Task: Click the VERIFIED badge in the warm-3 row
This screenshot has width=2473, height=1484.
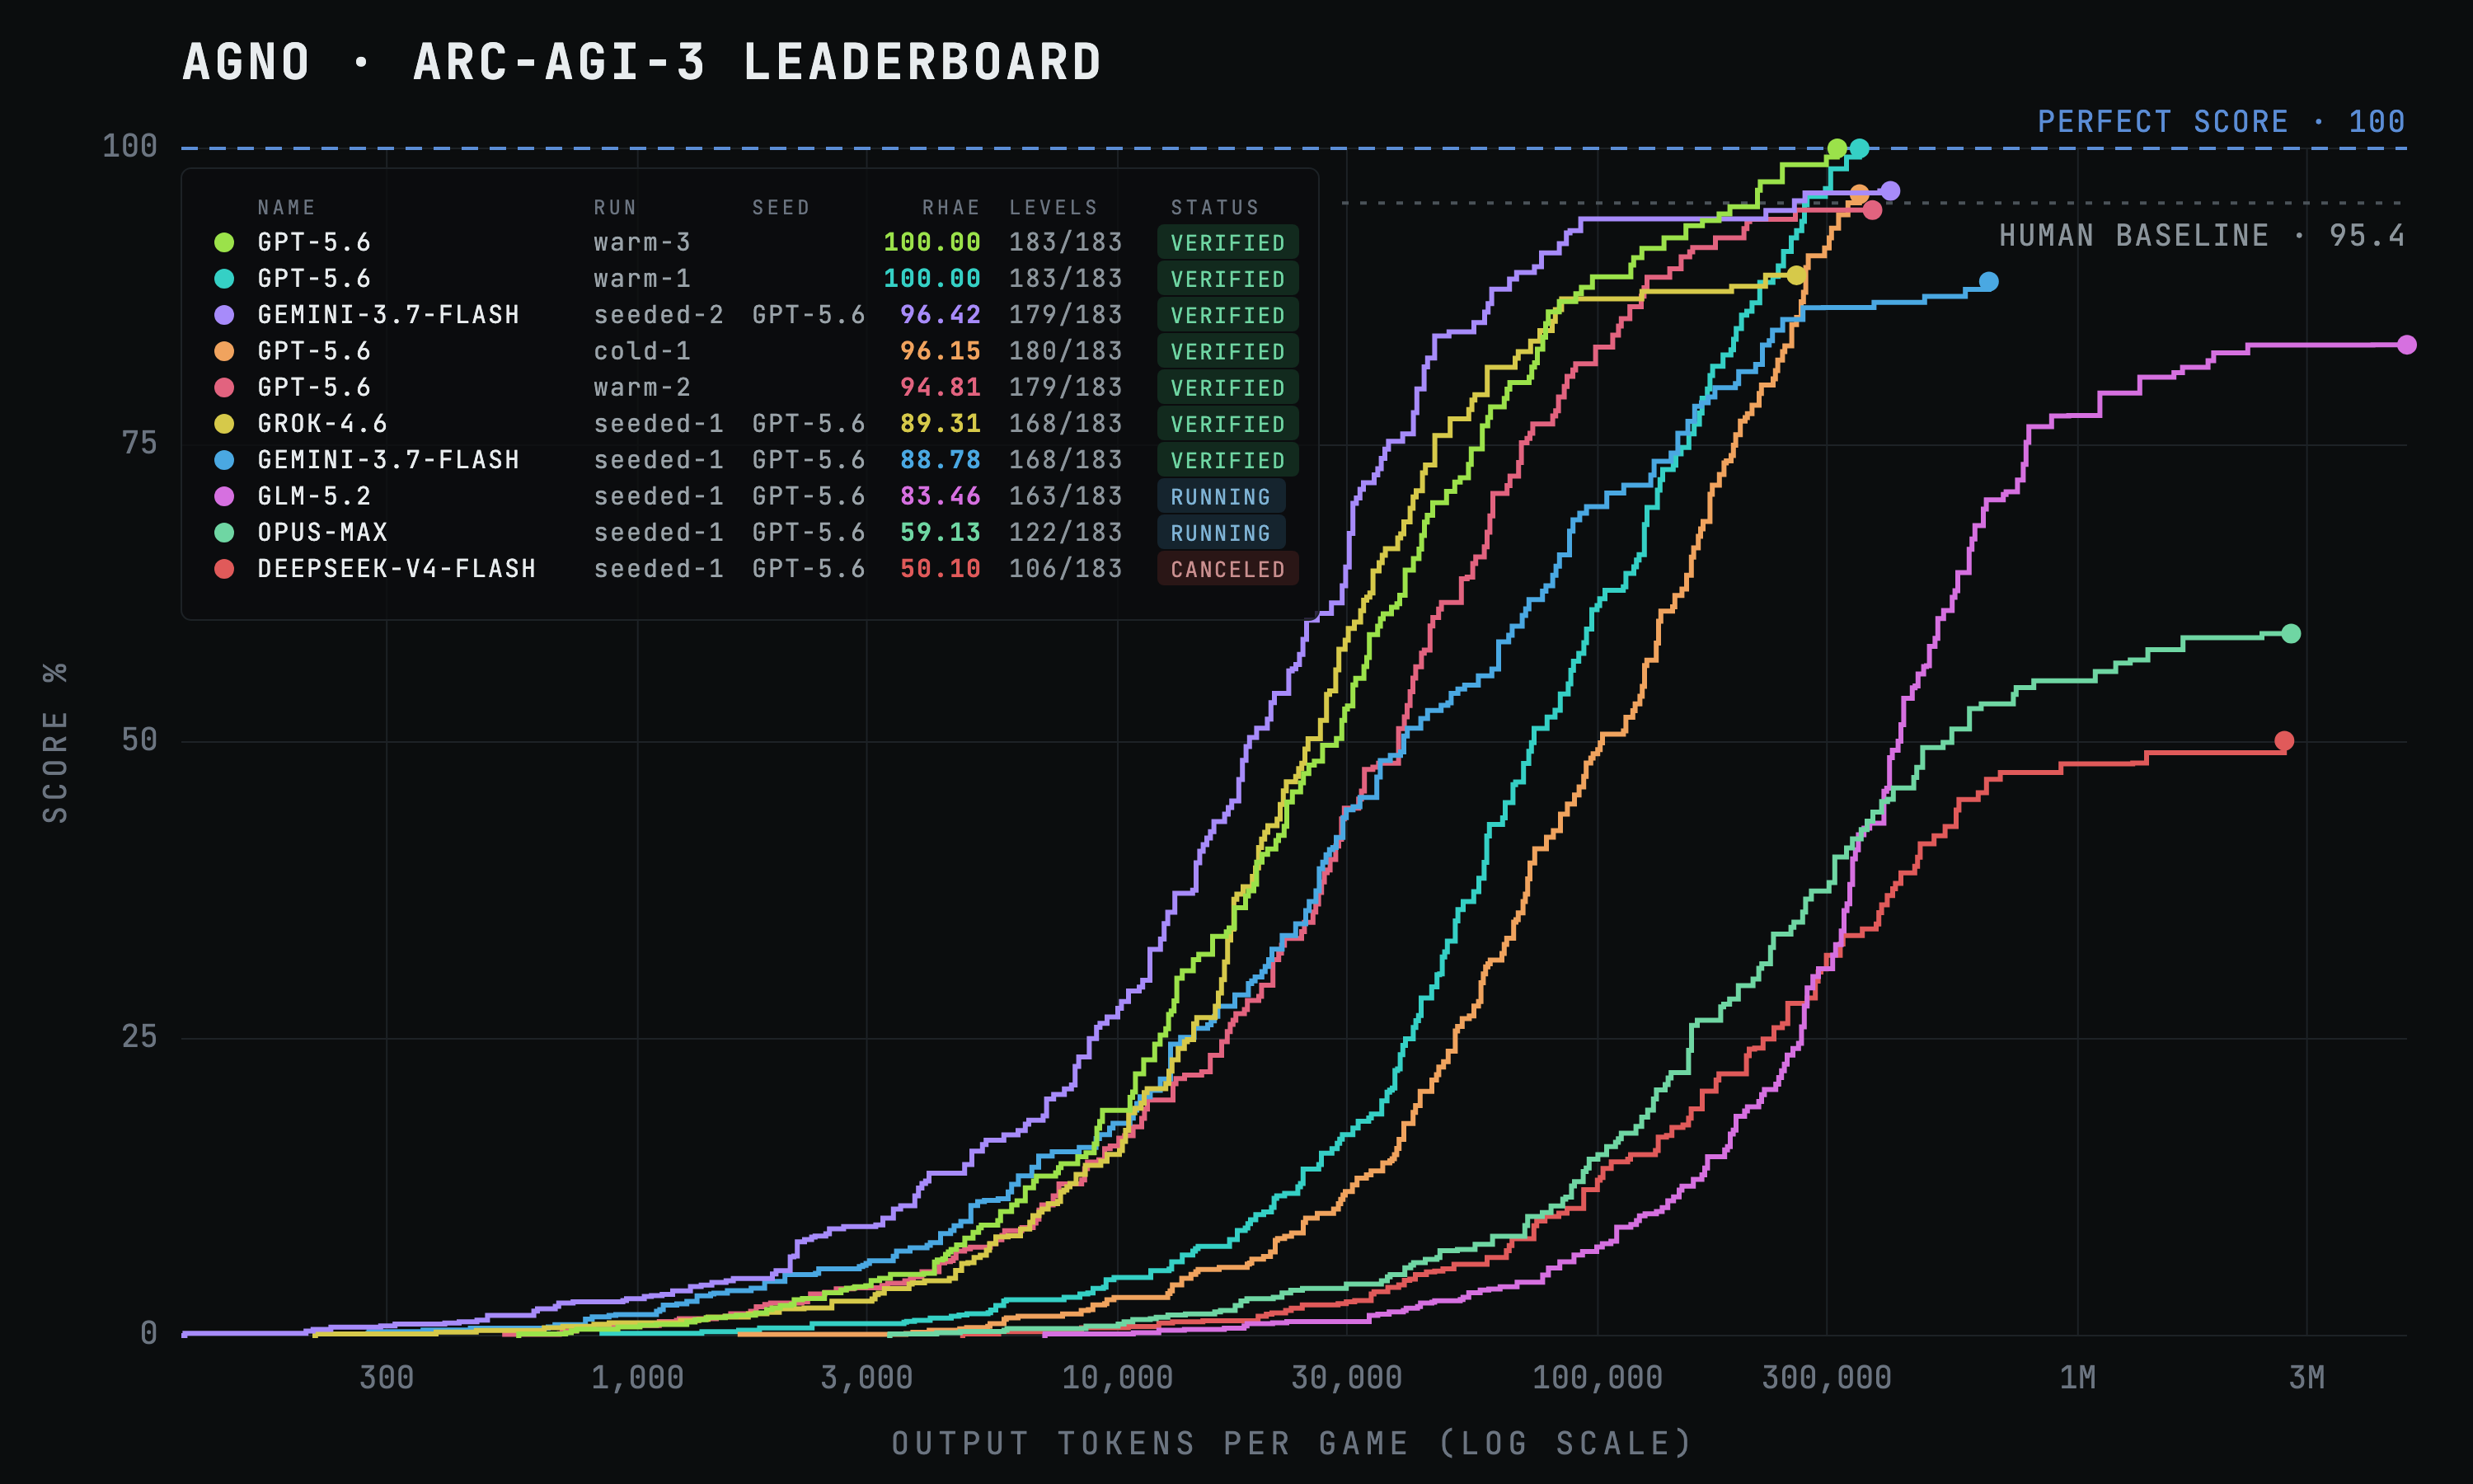Action: [x=1227, y=243]
